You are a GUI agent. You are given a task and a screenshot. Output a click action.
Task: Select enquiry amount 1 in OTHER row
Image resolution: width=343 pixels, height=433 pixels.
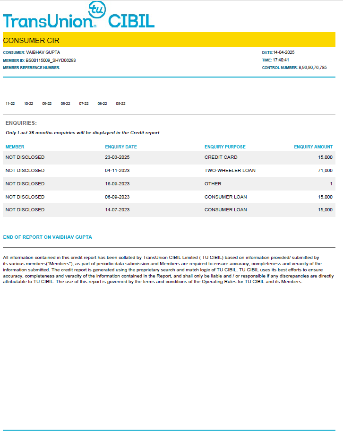pyautogui.click(x=331, y=183)
